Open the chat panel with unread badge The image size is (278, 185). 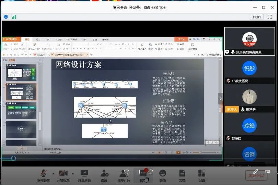(143, 174)
